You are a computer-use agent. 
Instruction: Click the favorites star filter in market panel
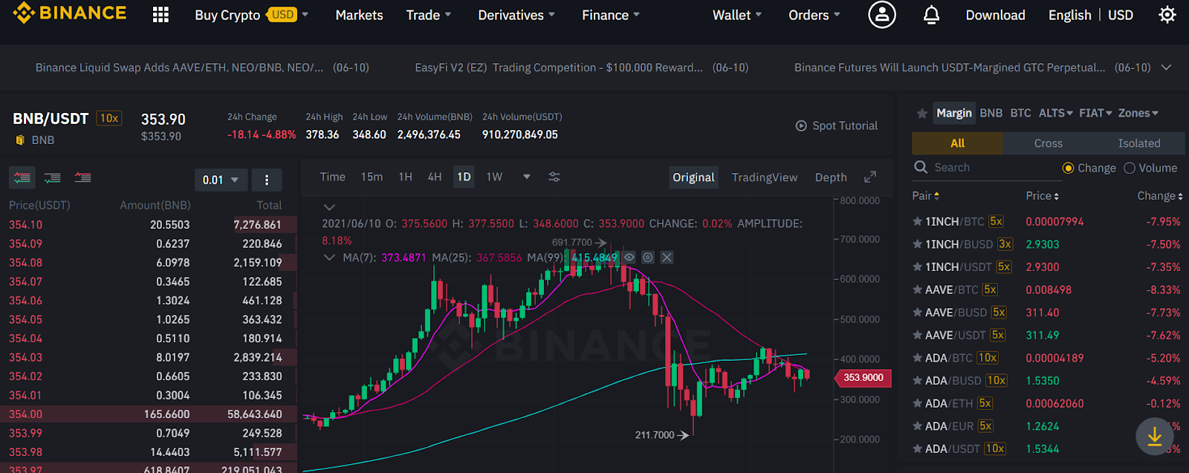point(922,114)
